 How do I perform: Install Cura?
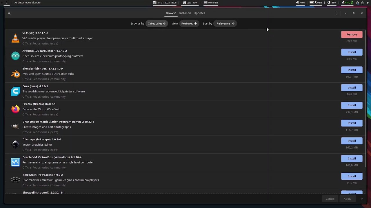click(352, 88)
